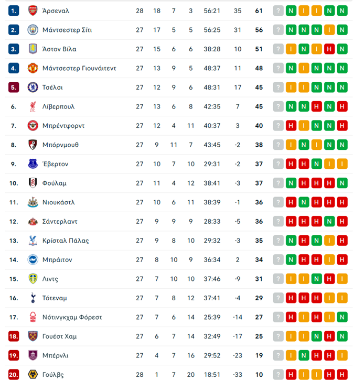The width and height of the screenshot is (353, 381).
Task: Select the Newcastle club crest
Action: tap(33, 202)
